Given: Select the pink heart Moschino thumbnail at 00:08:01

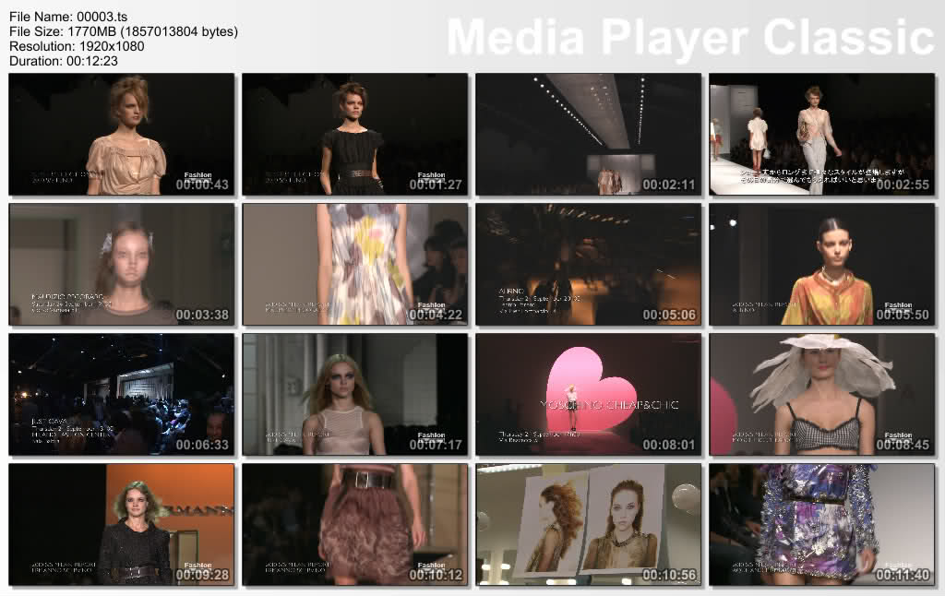Looking at the screenshot, I should coord(589,395).
